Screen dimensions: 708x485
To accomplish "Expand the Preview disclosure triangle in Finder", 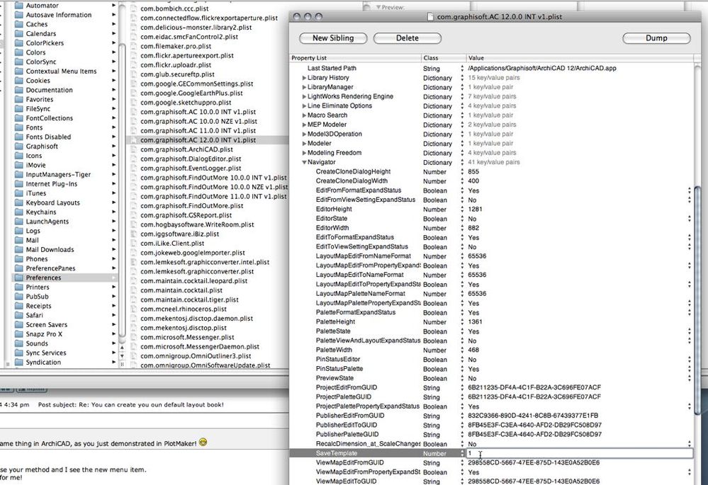I will pos(378,8).
